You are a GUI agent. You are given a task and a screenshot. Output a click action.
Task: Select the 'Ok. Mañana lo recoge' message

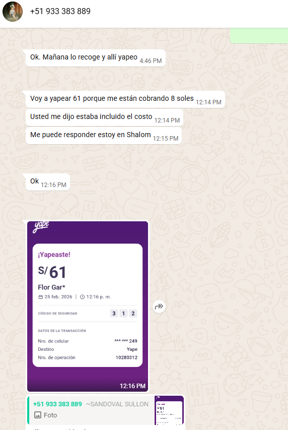(96, 58)
